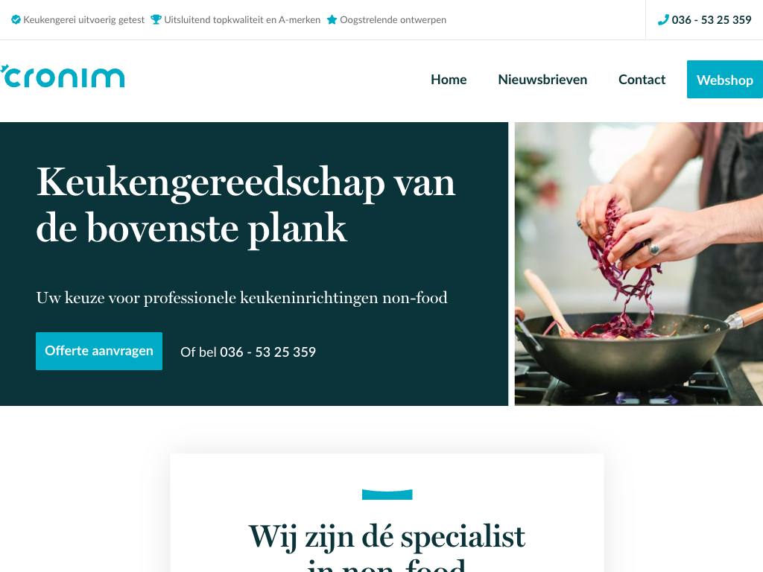
Task: Click the wok cooking hero photo
Action: [x=639, y=264]
